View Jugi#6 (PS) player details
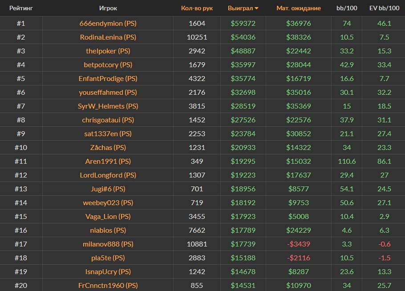The height and width of the screenshot is (291, 405). pos(108,189)
